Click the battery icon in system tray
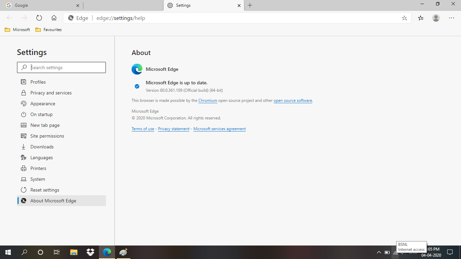 click(x=387, y=252)
